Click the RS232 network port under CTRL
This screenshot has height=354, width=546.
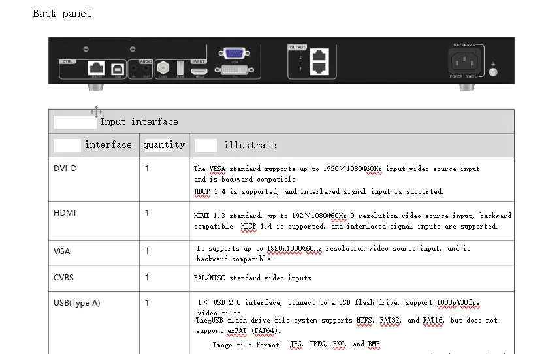tap(96, 68)
